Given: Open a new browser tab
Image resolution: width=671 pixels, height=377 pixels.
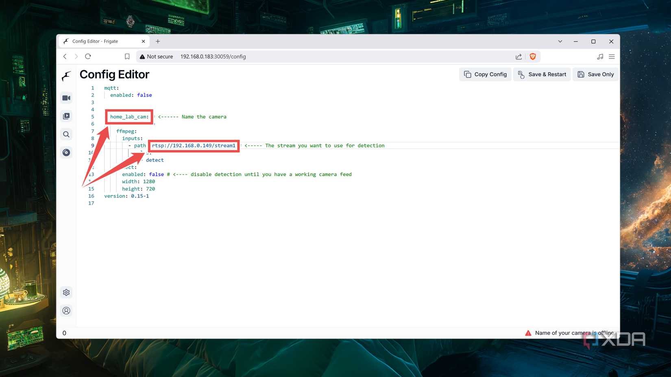Looking at the screenshot, I should click(x=158, y=41).
